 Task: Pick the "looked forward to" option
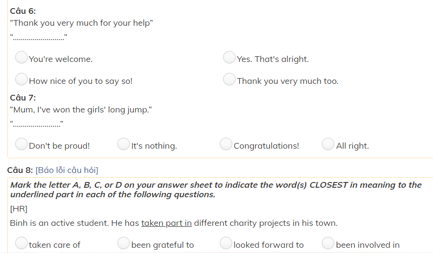click(226, 243)
